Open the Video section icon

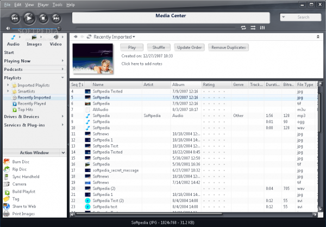pos(55,38)
